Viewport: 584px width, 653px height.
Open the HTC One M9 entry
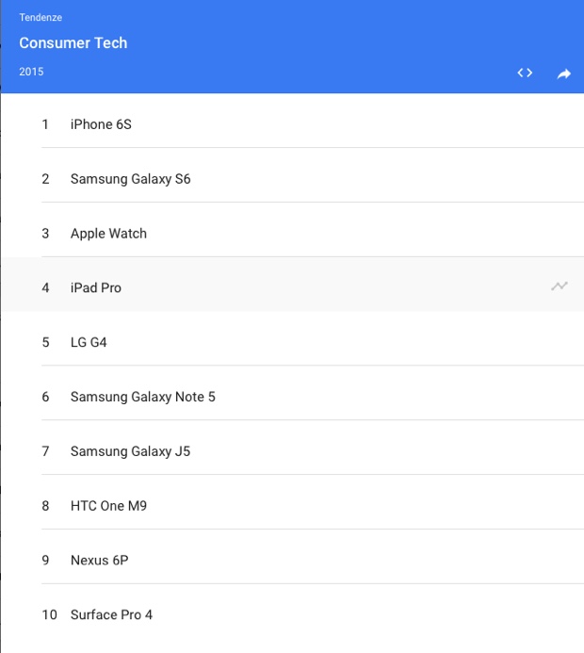point(108,506)
